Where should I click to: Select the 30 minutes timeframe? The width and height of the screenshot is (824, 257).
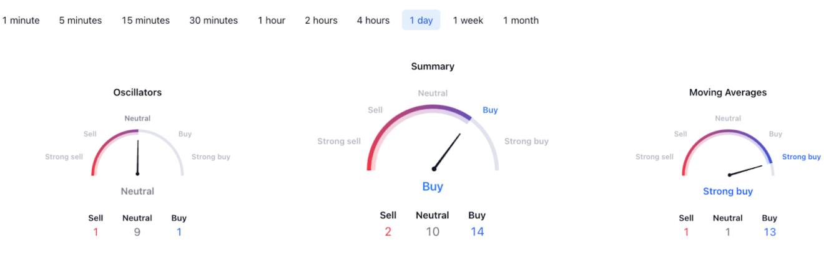pyautogui.click(x=213, y=20)
